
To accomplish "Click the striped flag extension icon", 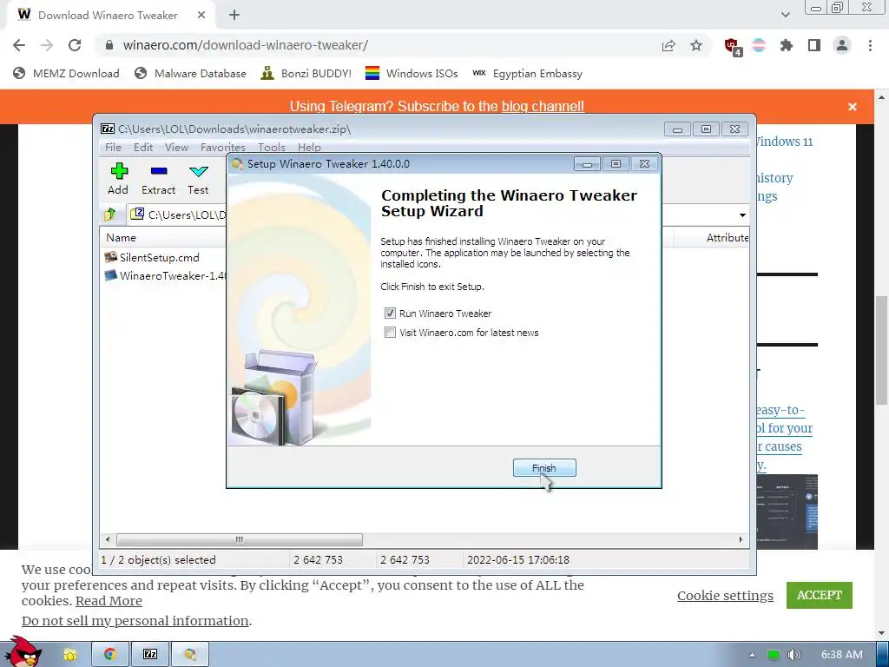I will point(759,45).
